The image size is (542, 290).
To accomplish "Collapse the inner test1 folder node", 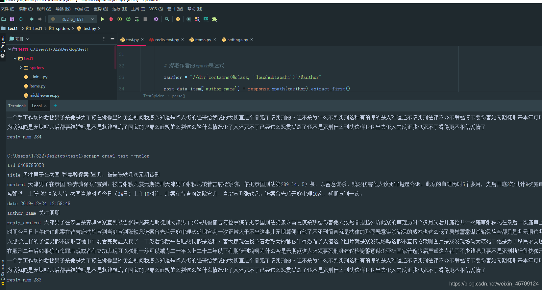I will [15, 59].
